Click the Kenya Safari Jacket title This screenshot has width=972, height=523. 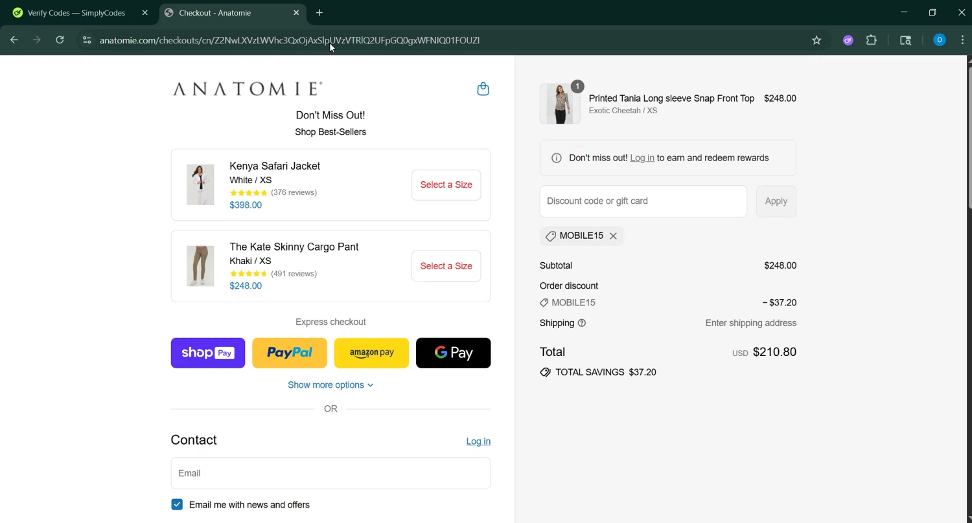click(275, 166)
